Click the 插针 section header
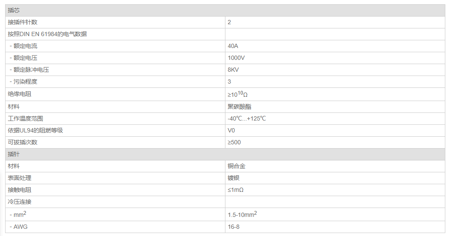This screenshot has width=450, height=236. coord(14,154)
